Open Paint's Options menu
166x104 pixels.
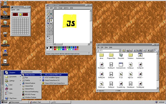[66, 8]
